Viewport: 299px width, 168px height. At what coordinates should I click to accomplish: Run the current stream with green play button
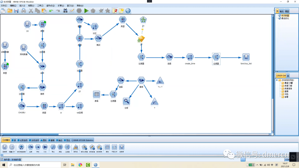tap(86, 11)
